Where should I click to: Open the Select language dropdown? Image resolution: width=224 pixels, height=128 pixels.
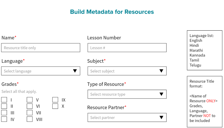tap(40, 71)
